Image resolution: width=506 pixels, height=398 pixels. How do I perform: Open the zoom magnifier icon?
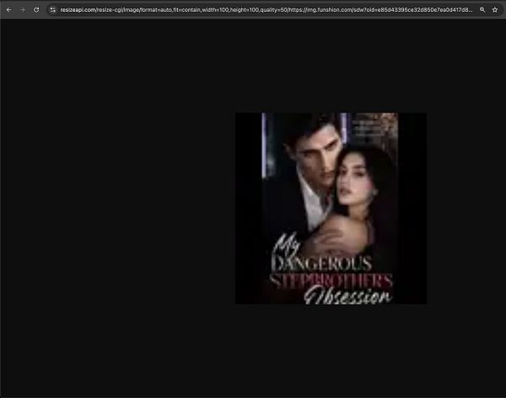[x=482, y=10]
